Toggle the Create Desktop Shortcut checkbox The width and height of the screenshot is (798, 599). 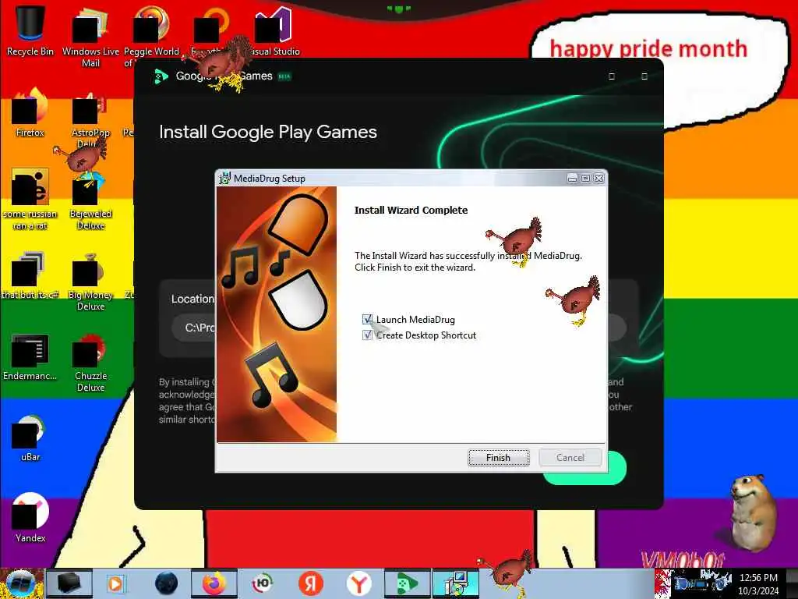(367, 335)
